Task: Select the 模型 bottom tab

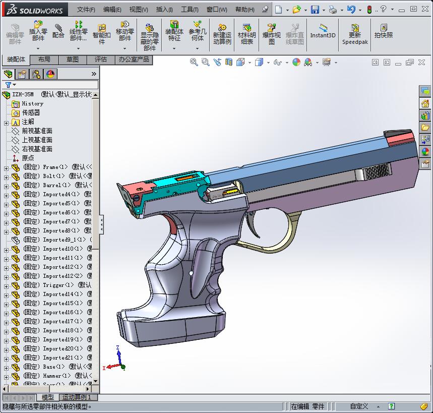Action: (x=48, y=397)
